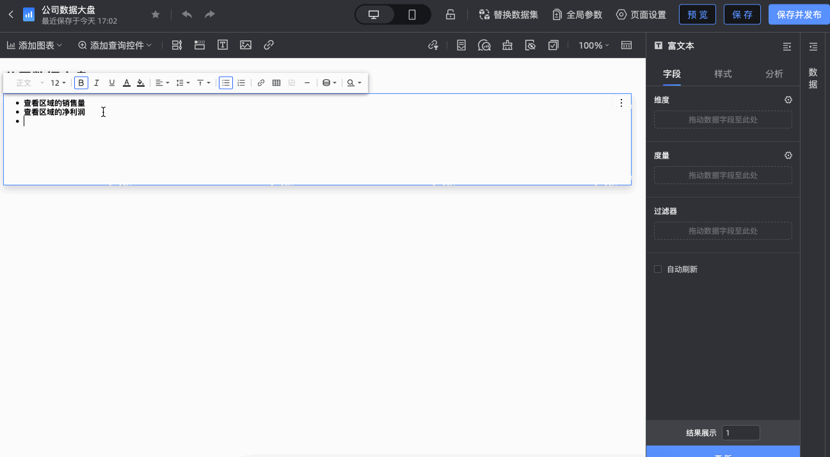830x457 pixels.
Task: Open settings gear for 度量
Action: click(x=788, y=155)
